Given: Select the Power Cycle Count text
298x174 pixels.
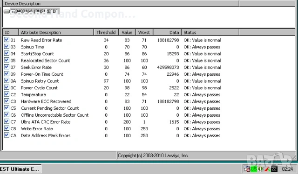Looking at the screenshot, I should (x=39, y=88).
